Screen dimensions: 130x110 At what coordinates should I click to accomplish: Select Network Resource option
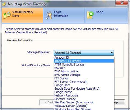84,96
